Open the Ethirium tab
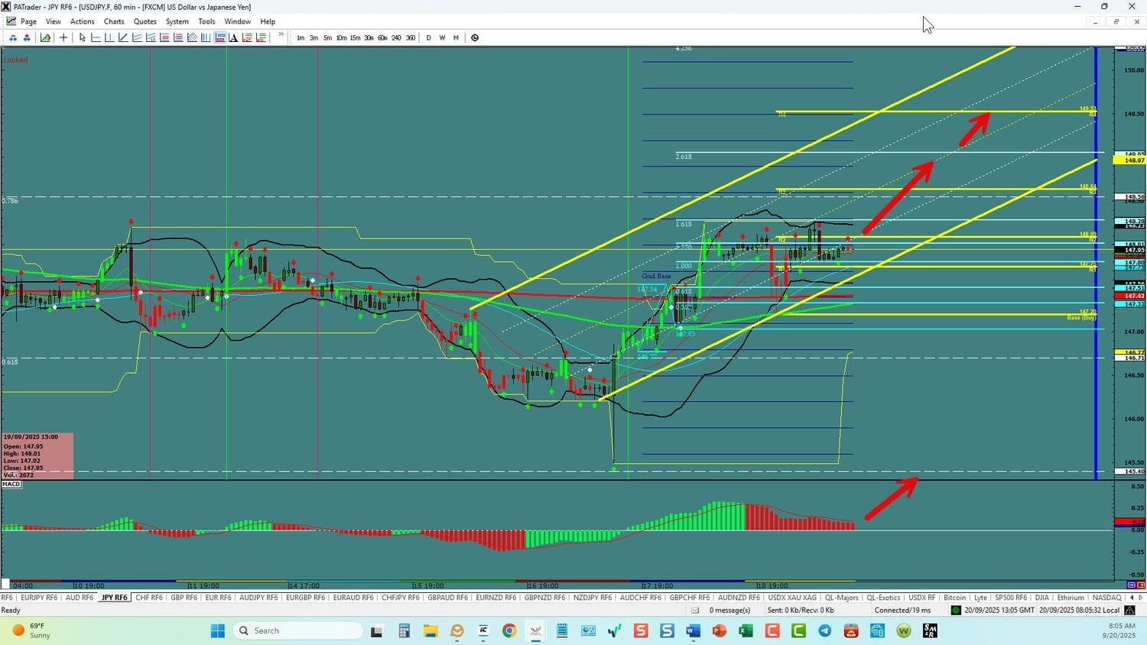 pos(1071,598)
